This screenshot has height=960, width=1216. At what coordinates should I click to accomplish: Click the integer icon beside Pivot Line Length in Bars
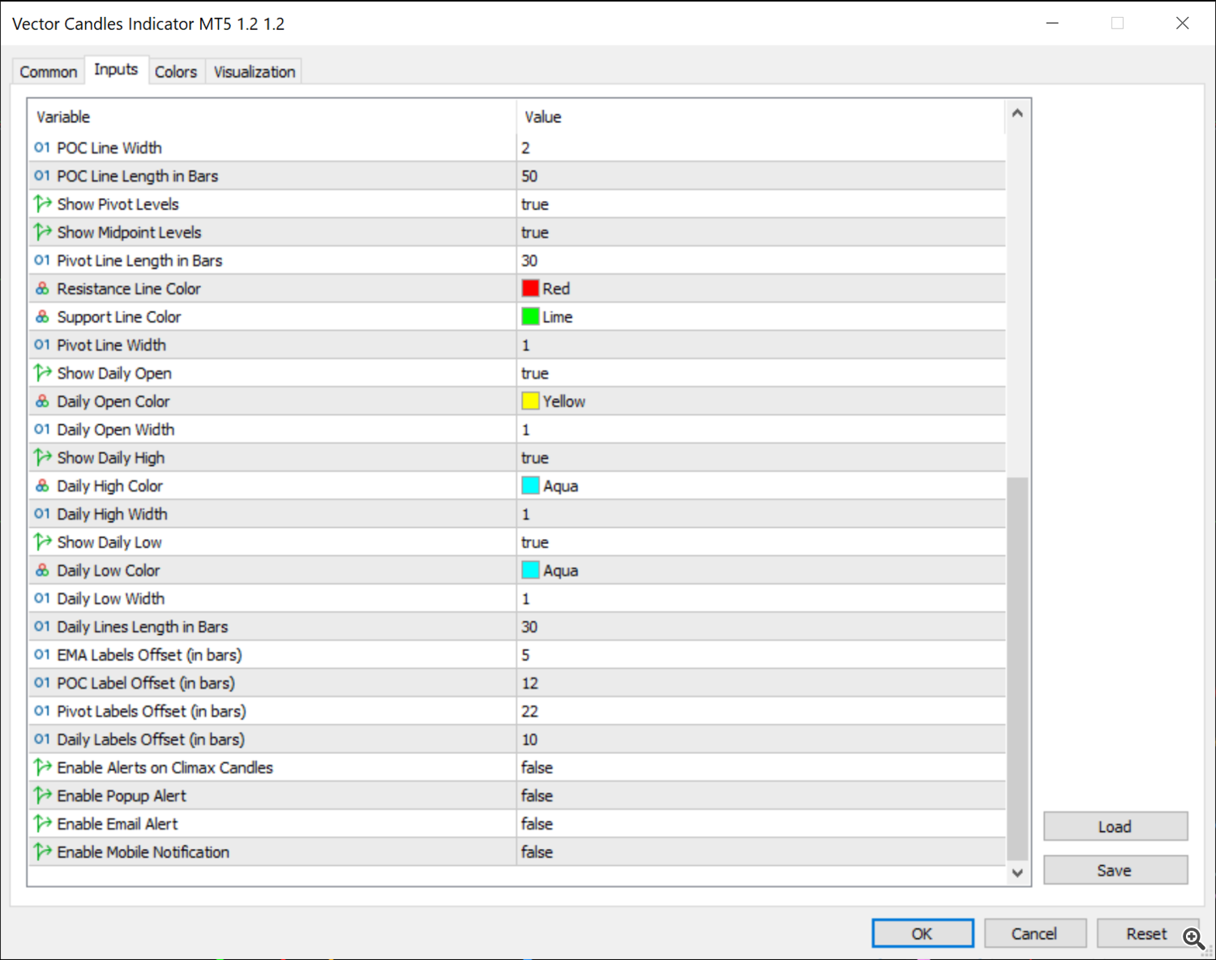(x=42, y=260)
